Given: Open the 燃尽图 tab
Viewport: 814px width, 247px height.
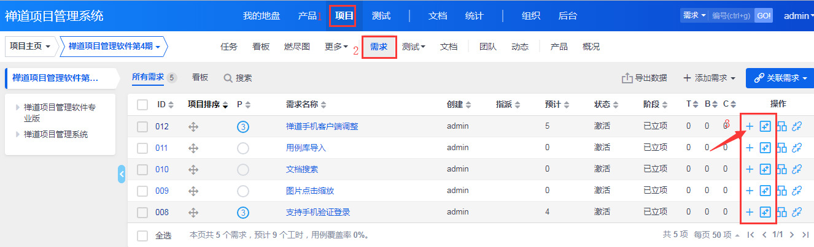Looking at the screenshot, I should [297, 47].
